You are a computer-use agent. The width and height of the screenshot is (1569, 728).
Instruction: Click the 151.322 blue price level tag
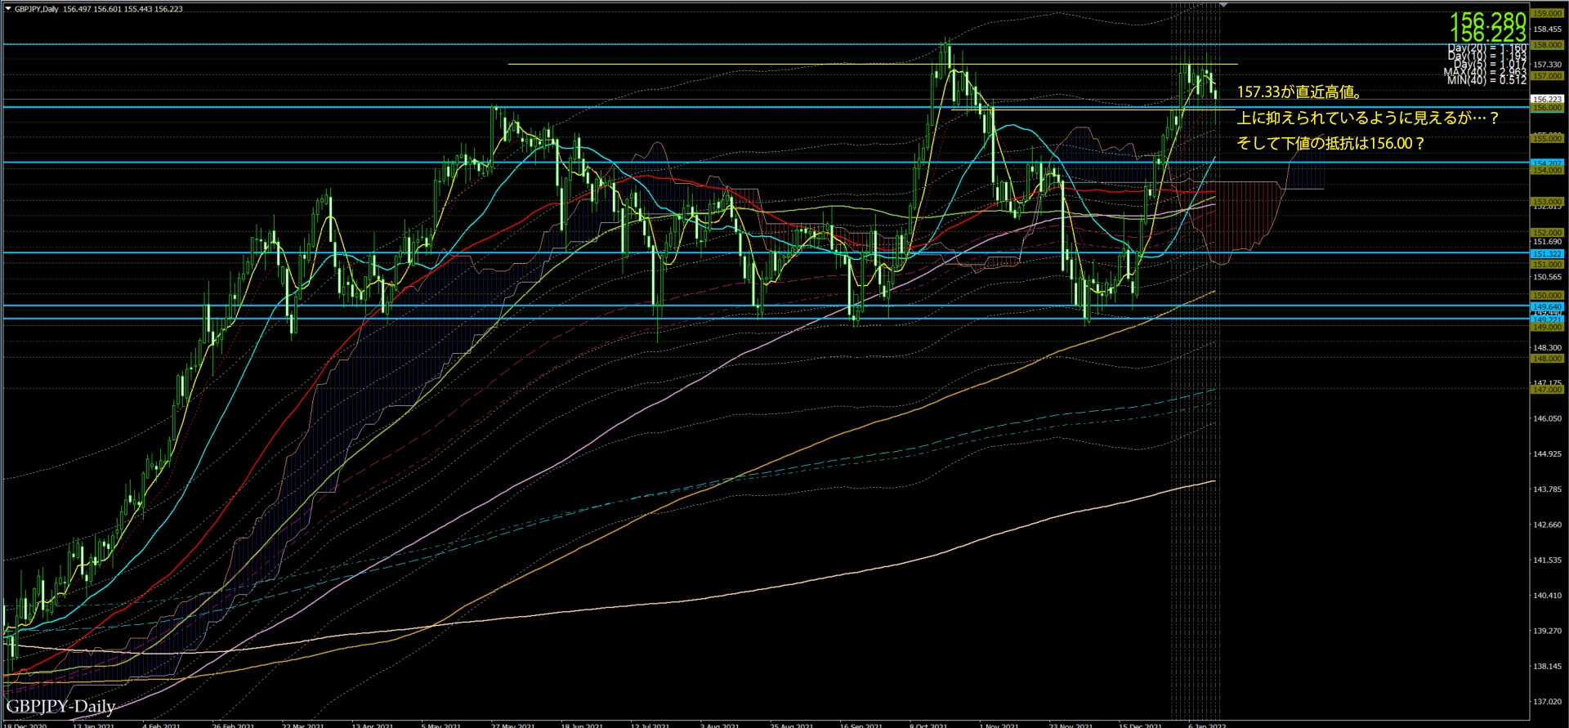click(1546, 254)
